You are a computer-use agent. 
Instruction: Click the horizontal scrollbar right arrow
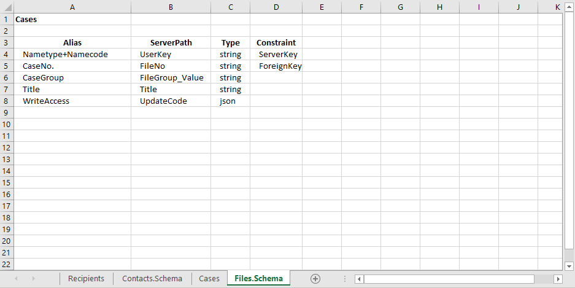[x=558, y=279]
